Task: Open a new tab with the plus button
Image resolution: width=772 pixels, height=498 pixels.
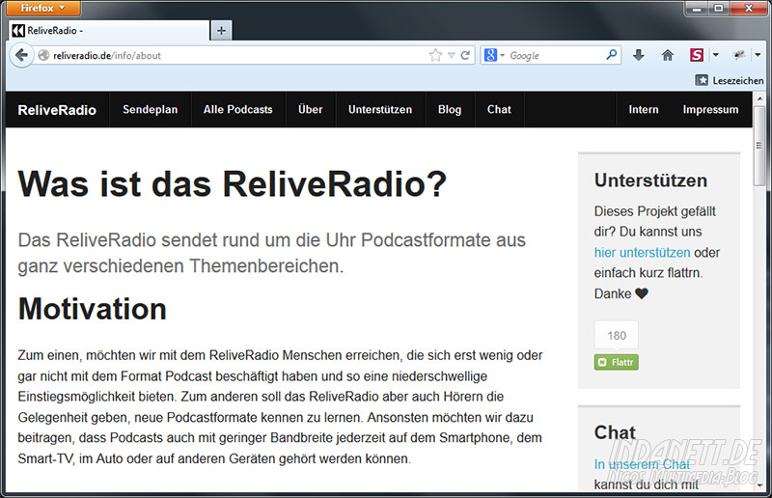Action: click(x=221, y=31)
